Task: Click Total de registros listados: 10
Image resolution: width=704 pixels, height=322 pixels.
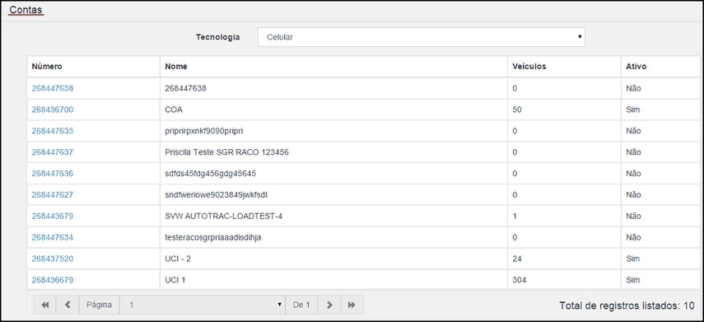Action: 627,306
